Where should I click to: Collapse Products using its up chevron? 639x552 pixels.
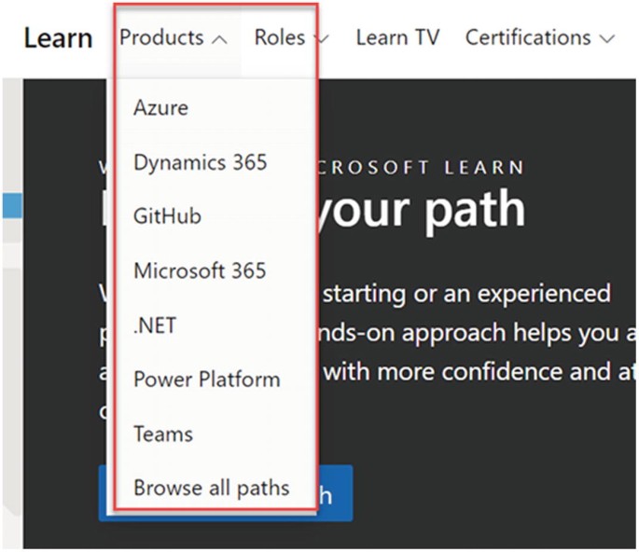[x=220, y=39]
